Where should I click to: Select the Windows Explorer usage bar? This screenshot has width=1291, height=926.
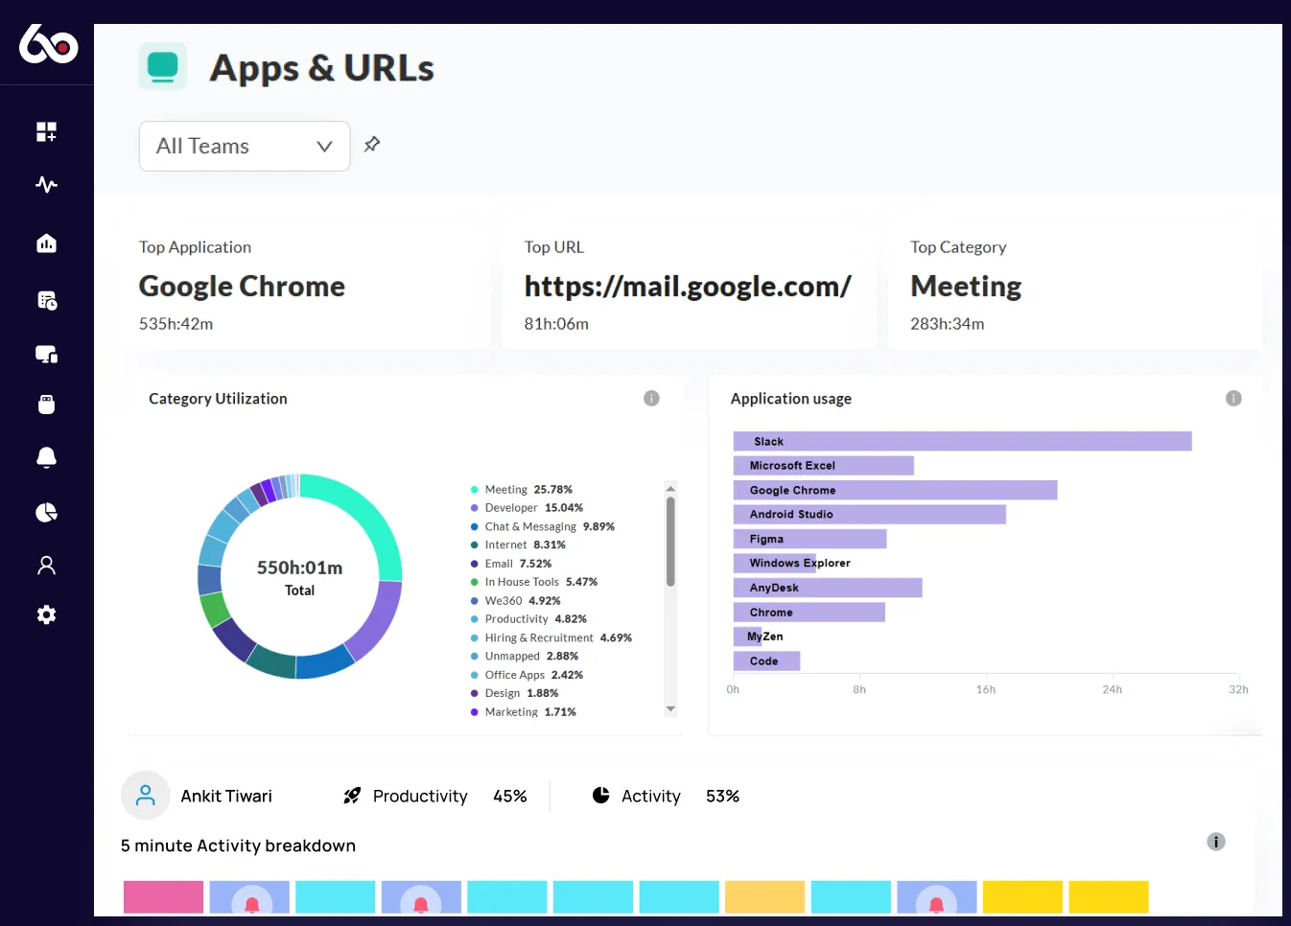[x=775, y=564]
